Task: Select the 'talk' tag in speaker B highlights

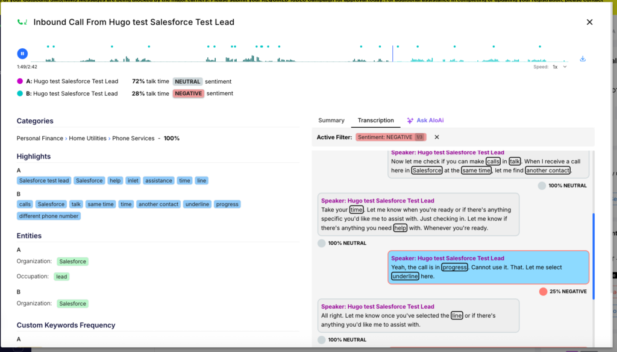Action: pyautogui.click(x=76, y=204)
